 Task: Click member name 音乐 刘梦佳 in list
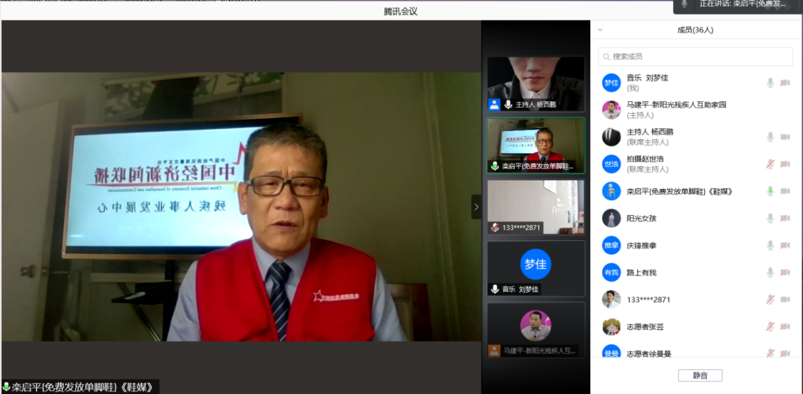(x=647, y=78)
